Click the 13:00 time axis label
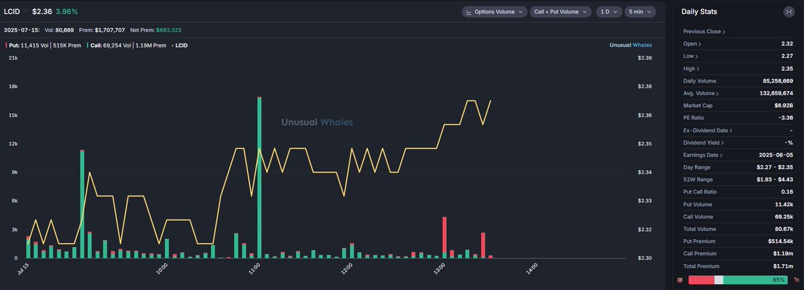This screenshot has width=804, height=290. pyautogui.click(x=440, y=269)
